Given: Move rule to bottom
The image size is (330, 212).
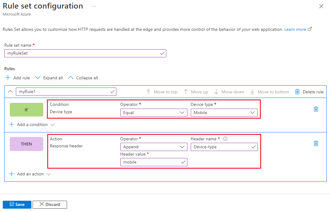Looking at the screenshot, I should [x=270, y=92].
